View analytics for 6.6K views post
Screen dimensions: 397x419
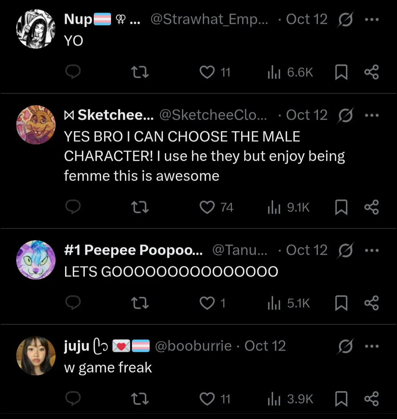pyautogui.click(x=290, y=72)
